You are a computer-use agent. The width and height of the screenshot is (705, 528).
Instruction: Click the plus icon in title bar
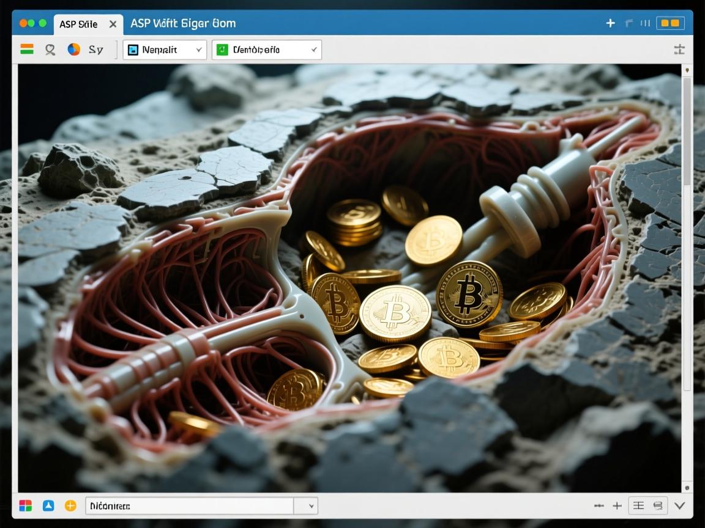pyautogui.click(x=610, y=23)
